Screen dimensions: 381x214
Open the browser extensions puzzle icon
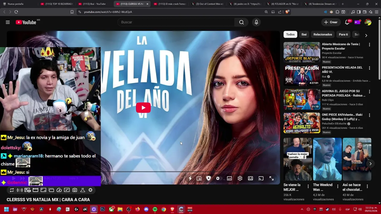coord(337,12)
